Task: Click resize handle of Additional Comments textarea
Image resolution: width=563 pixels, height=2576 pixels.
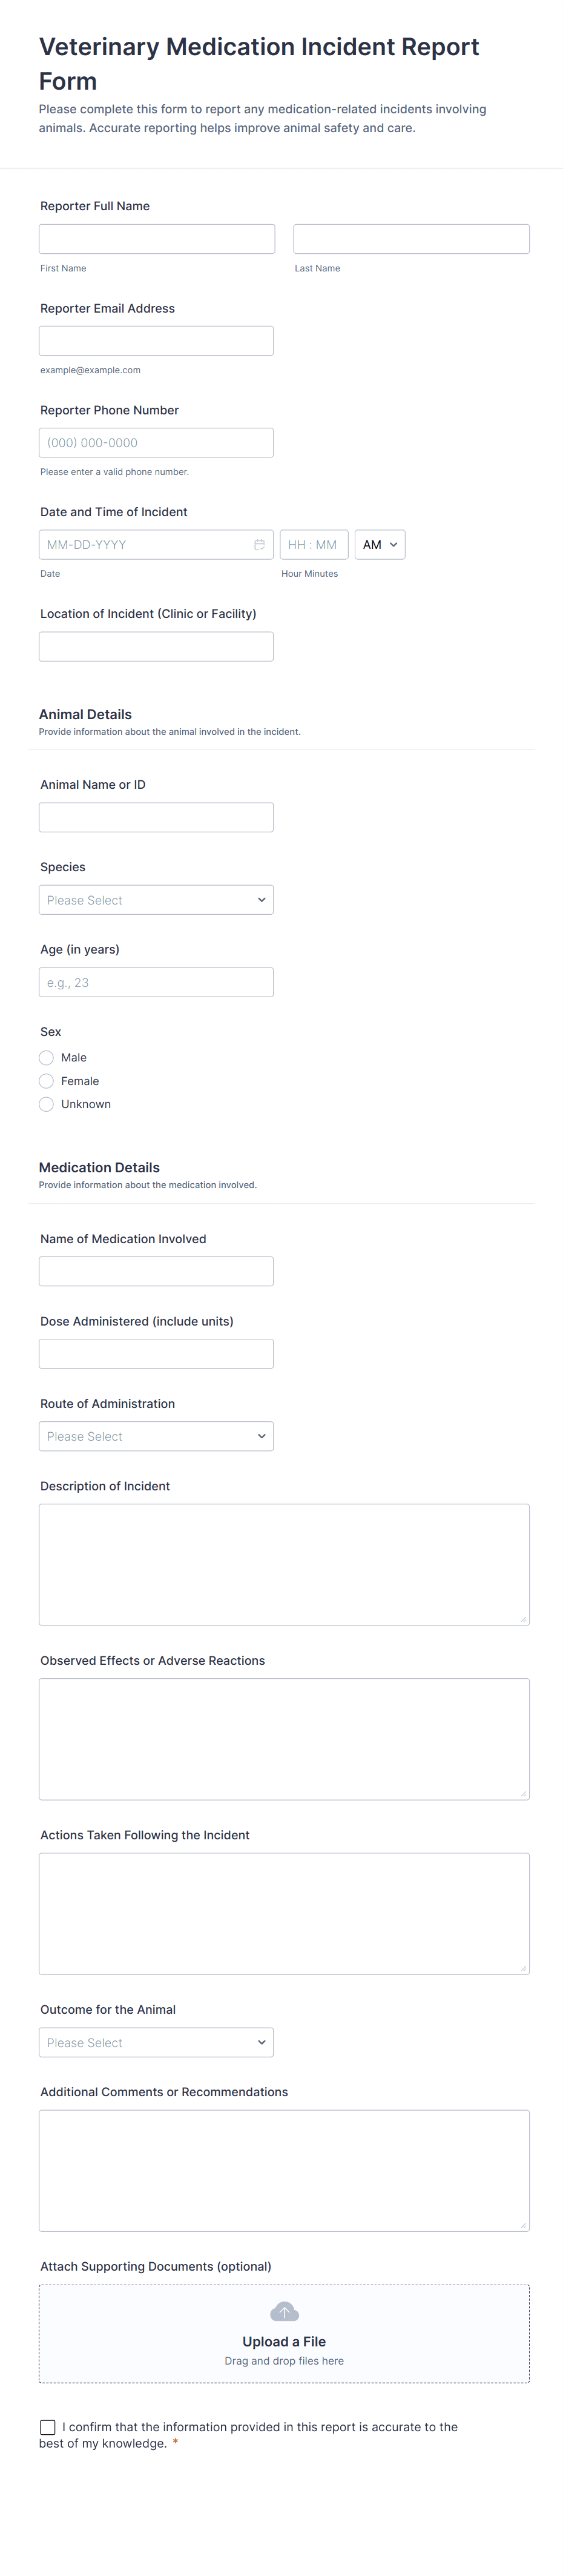Action: 523,2225
